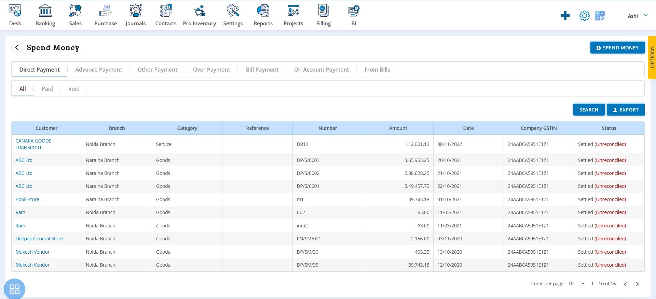Open ABC Ltd link for DP/S/6003

point(24,160)
